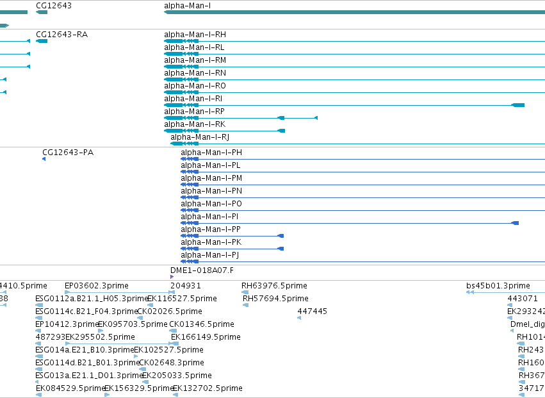Select protein alpha-Man-I-PI label
Screen dimensions: 545x398
209,217
